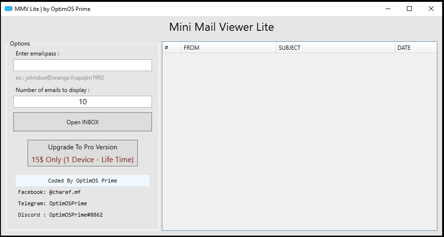Click the mail envelope icon in title bar
444x237 pixels.
8,9
